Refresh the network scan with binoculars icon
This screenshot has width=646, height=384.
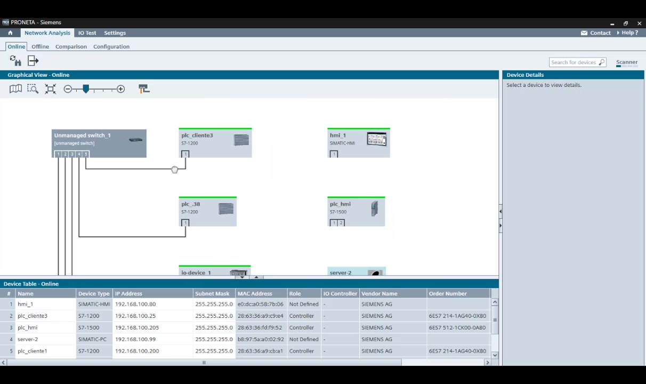[x=15, y=61]
